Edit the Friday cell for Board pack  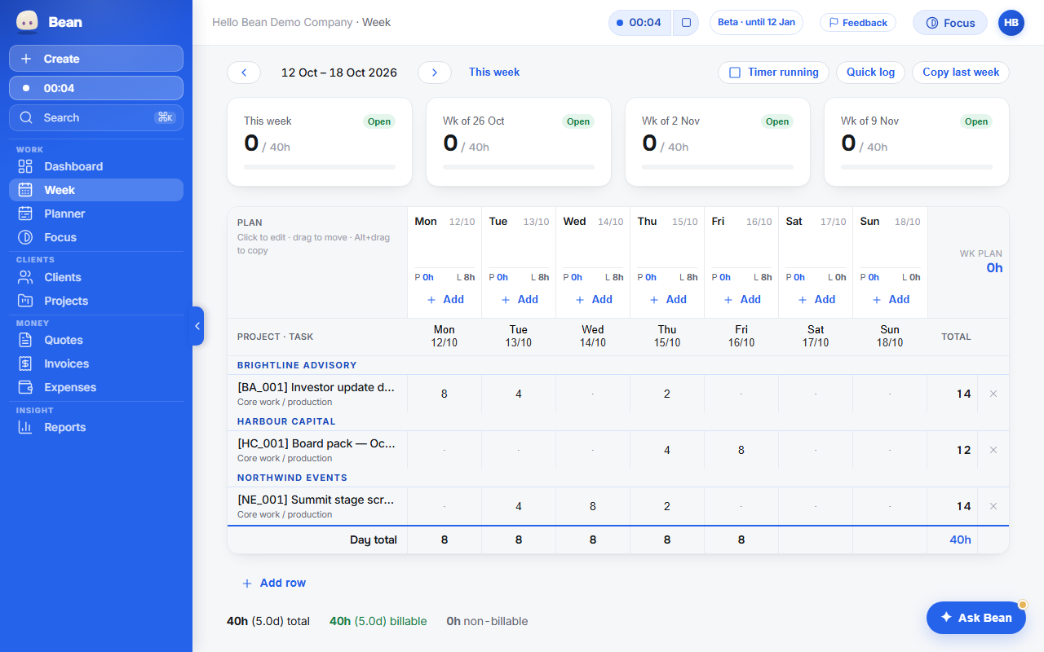tap(741, 450)
